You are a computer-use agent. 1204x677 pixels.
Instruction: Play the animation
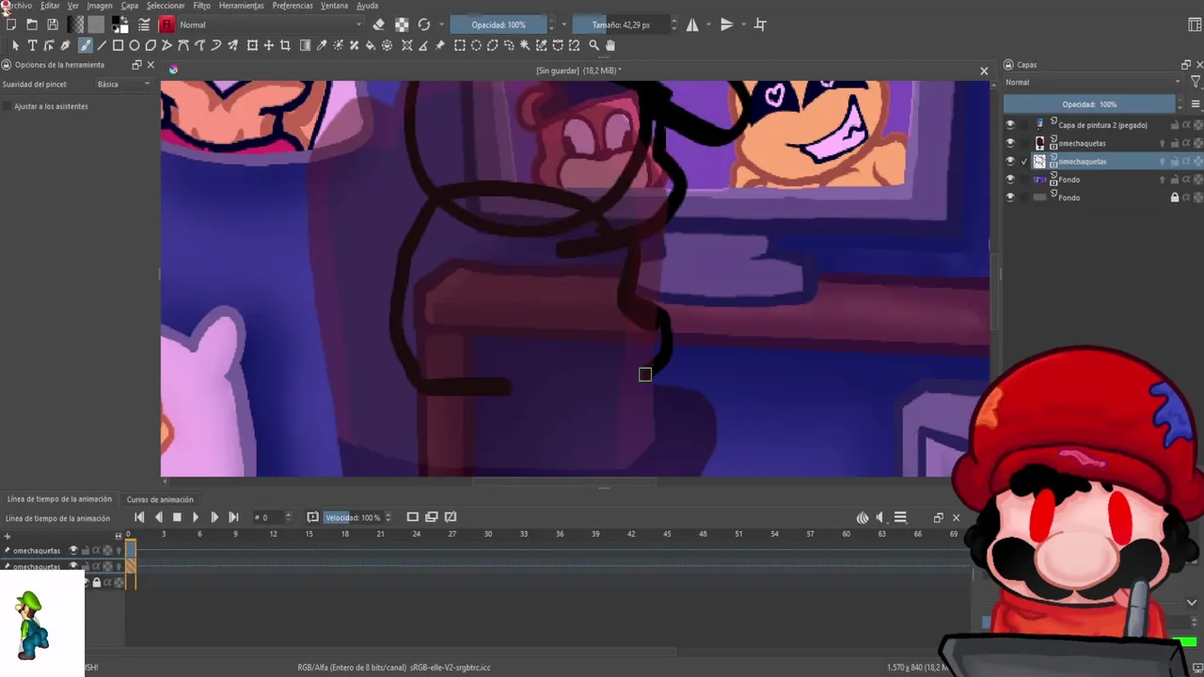tap(195, 517)
